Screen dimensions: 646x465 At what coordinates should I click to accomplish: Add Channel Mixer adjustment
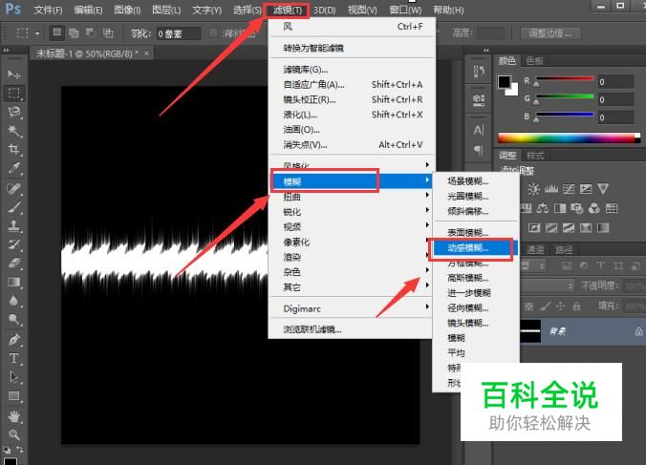(594, 208)
